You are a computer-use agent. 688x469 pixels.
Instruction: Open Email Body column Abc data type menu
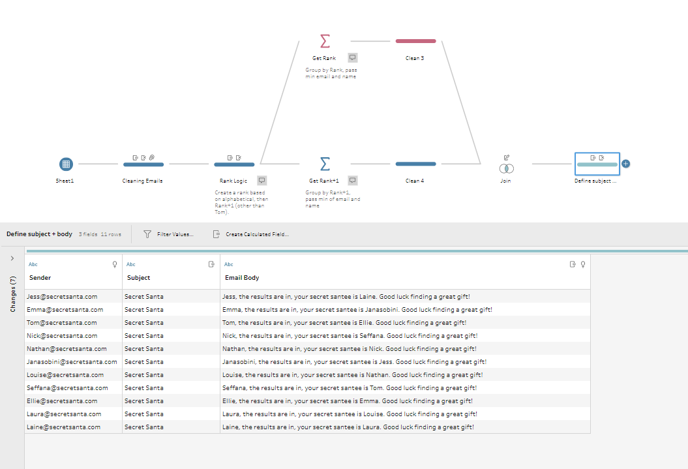pyautogui.click(x=229, y=264)
